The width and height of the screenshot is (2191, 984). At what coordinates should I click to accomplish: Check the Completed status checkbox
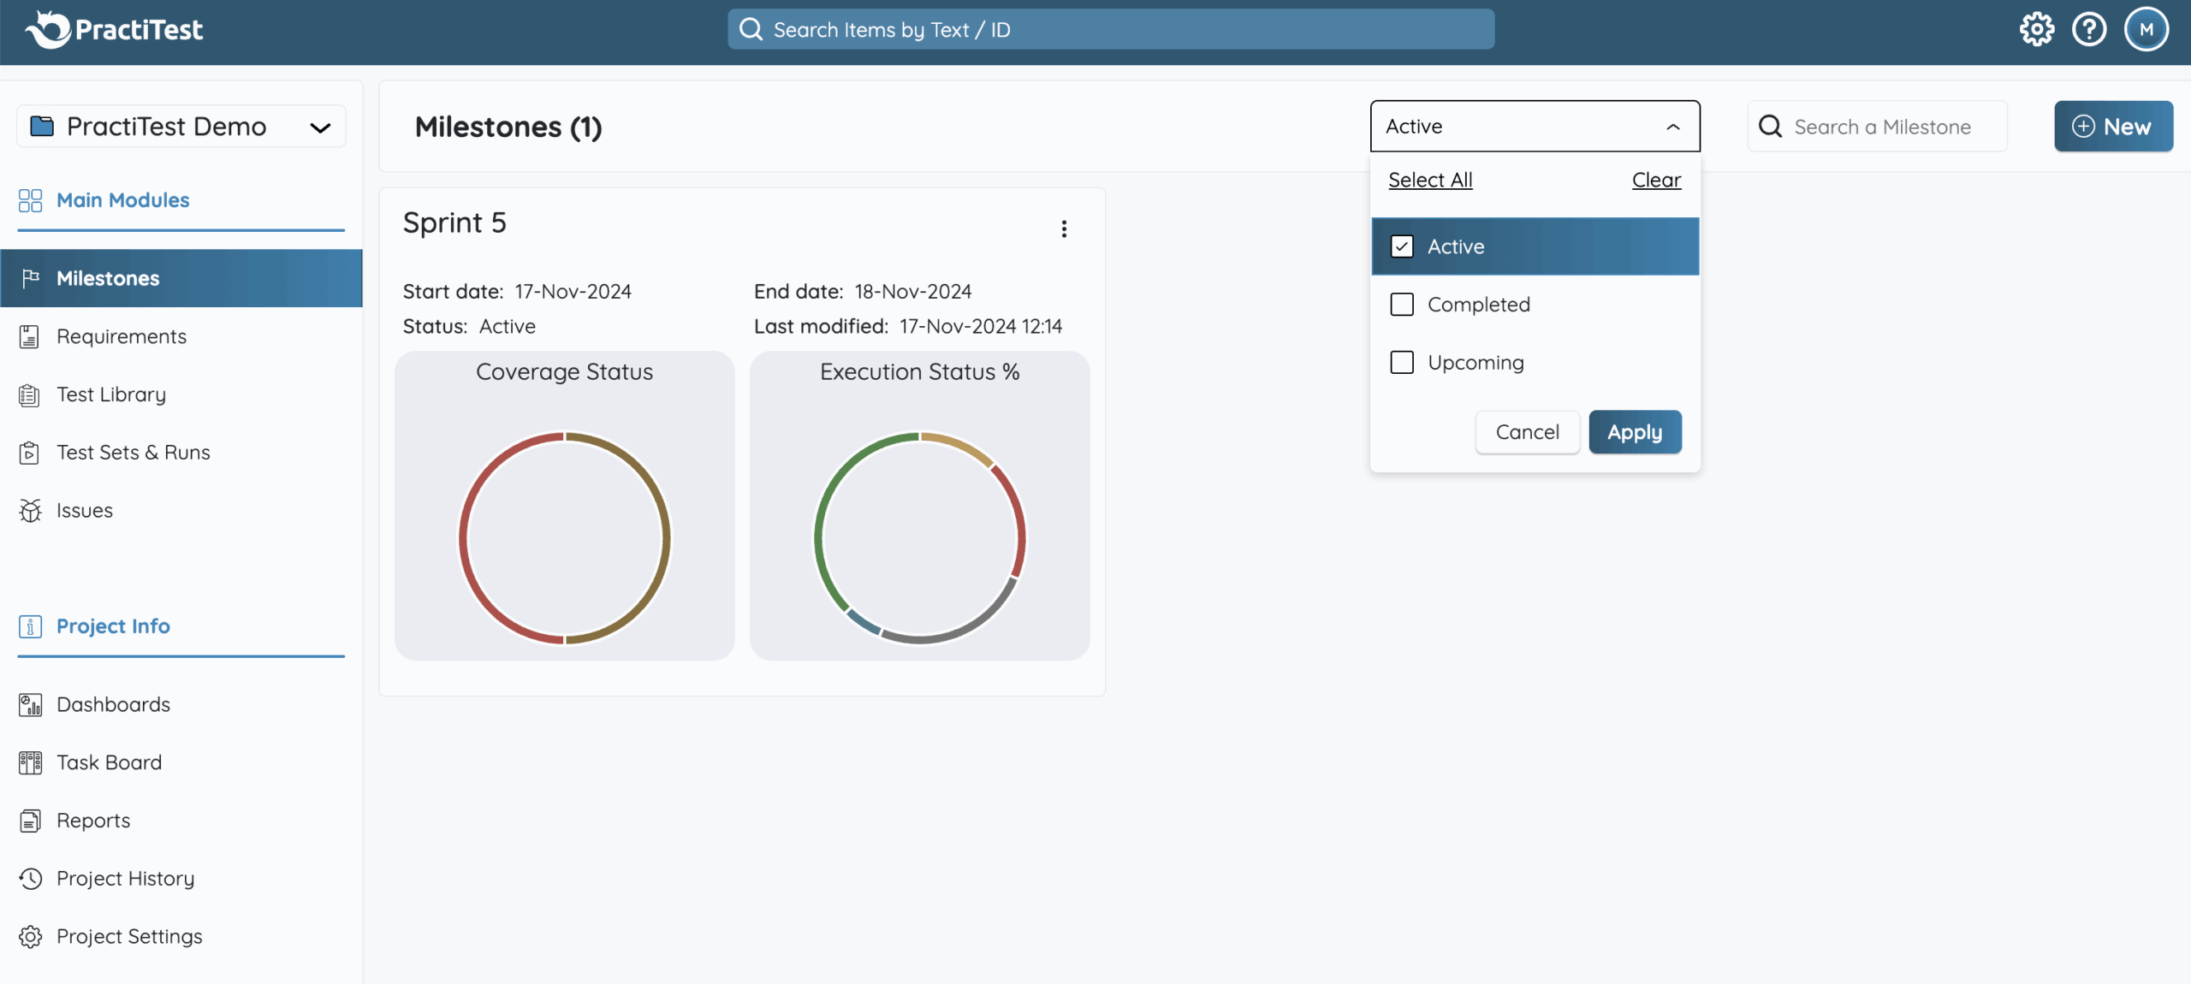(1402, 305)
